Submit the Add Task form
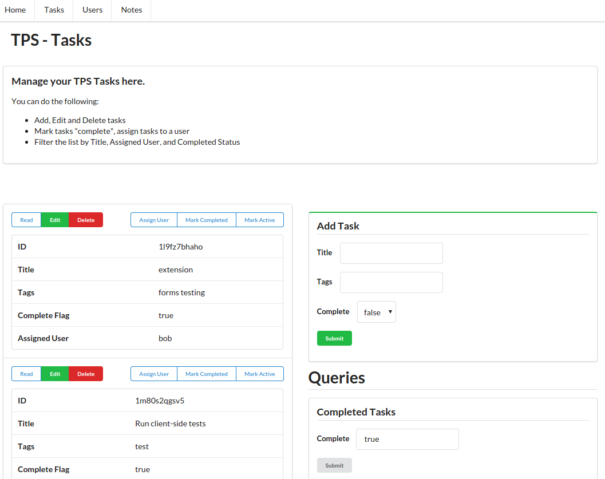The width and height of the screenshot is (605, 479). coord(334,338)
